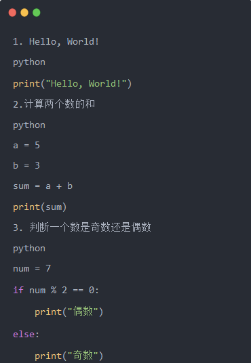Click the 'sum = a + b' line

tap(43, 186)
